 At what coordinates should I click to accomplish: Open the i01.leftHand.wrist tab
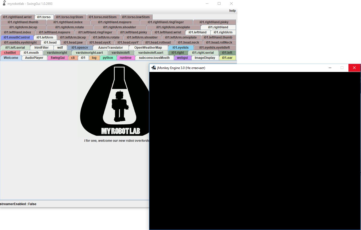coord(168,32)
